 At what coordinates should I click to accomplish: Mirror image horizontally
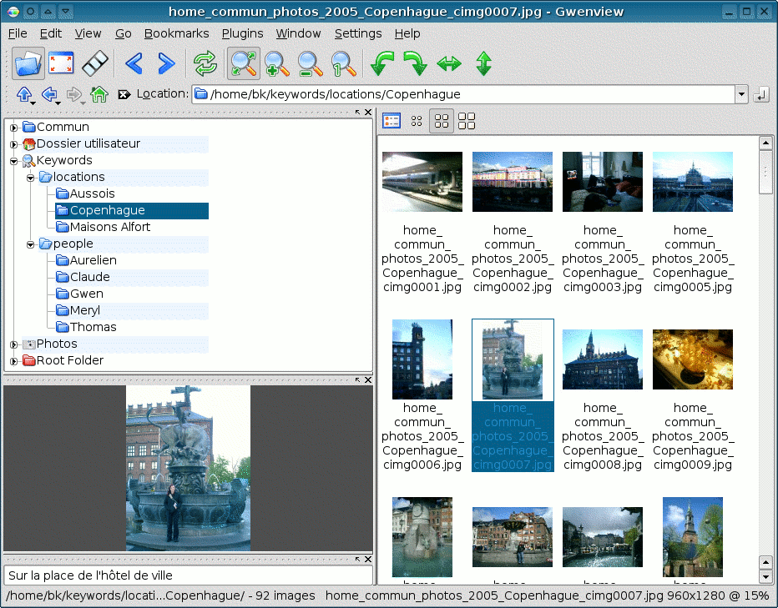(x=449, y=63)
